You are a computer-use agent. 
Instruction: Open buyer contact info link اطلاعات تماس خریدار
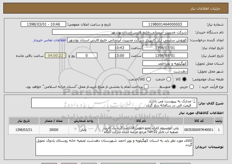(x=50, y=40)
